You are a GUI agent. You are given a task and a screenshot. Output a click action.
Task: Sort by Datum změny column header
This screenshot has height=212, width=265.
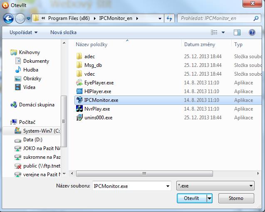click(x=200, y=44)
